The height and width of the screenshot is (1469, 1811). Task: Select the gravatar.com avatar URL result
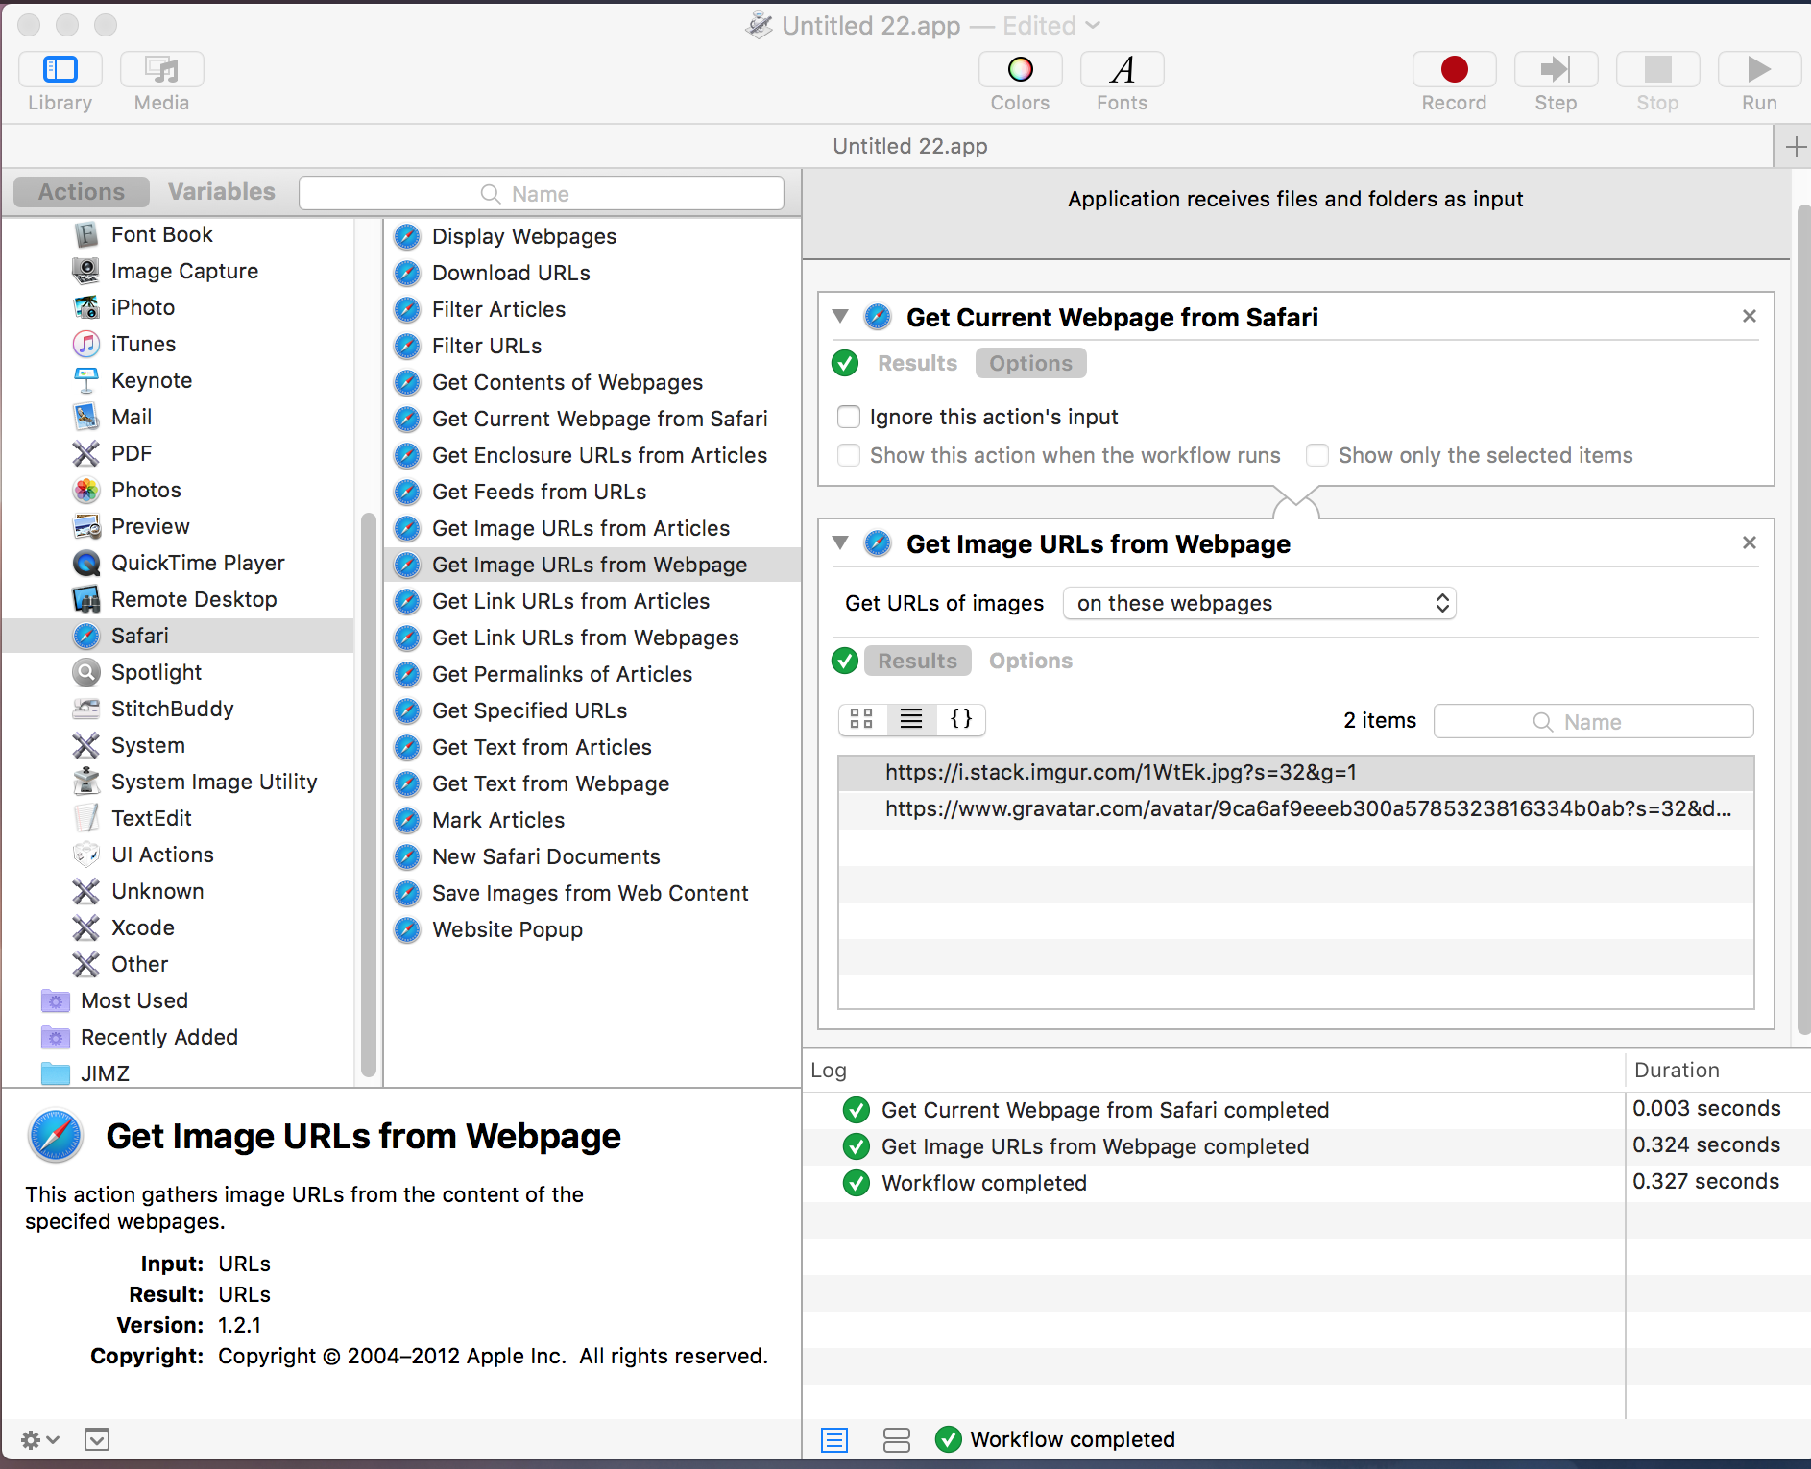1295,809
